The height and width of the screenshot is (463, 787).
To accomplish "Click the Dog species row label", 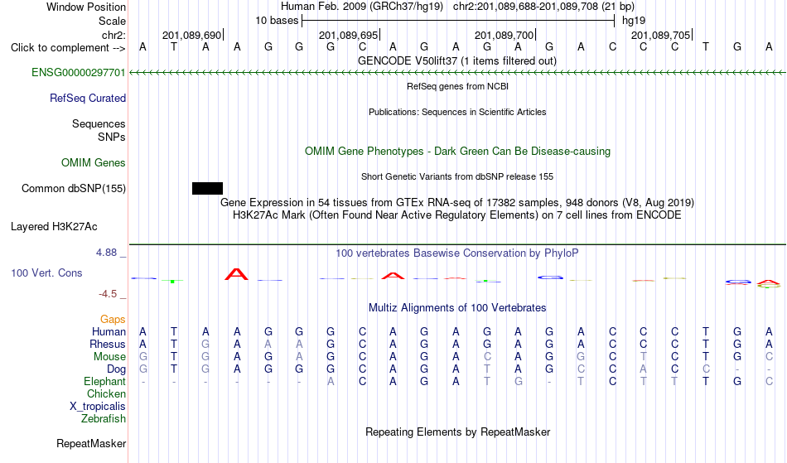I will (x=117, y=369).
